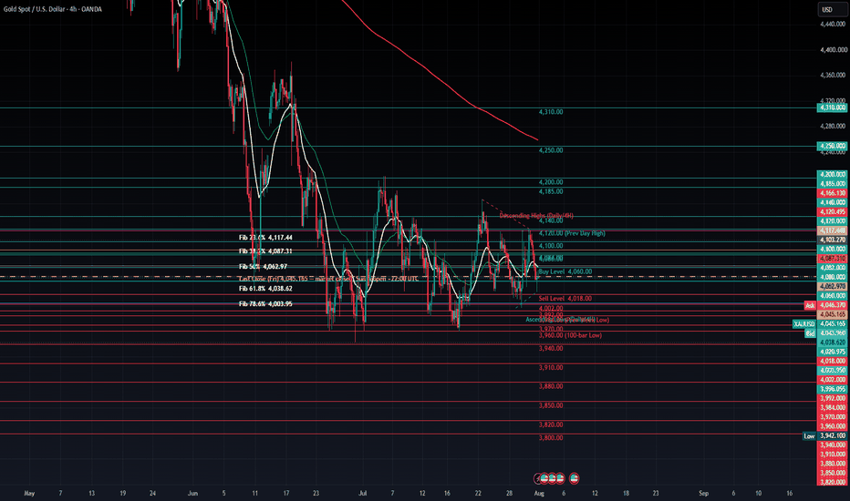This screenshot has height=501, width=850.
Task: Open the leftmost event marker icon near Aug
Action: pos(538,478)
